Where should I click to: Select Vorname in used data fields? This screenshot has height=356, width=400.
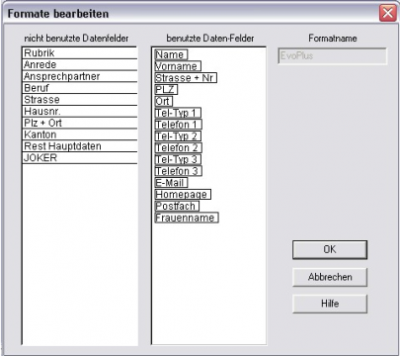click(178, 66)
